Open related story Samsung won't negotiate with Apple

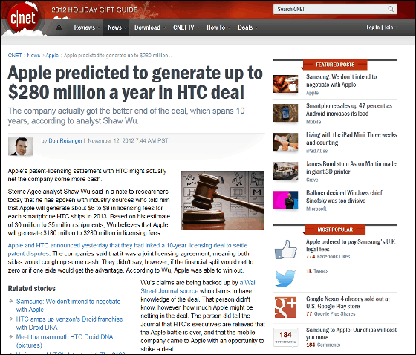(68, 305)
